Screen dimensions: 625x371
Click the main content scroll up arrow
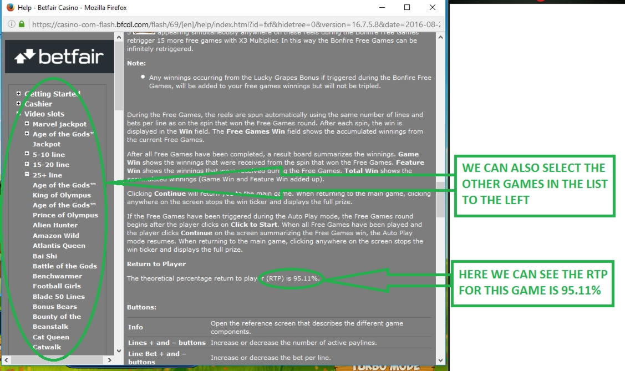(440, 37)
